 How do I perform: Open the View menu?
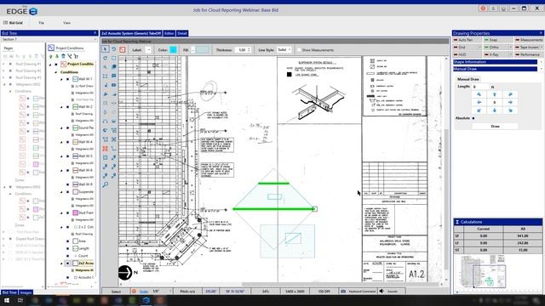[x=66, y=23]
